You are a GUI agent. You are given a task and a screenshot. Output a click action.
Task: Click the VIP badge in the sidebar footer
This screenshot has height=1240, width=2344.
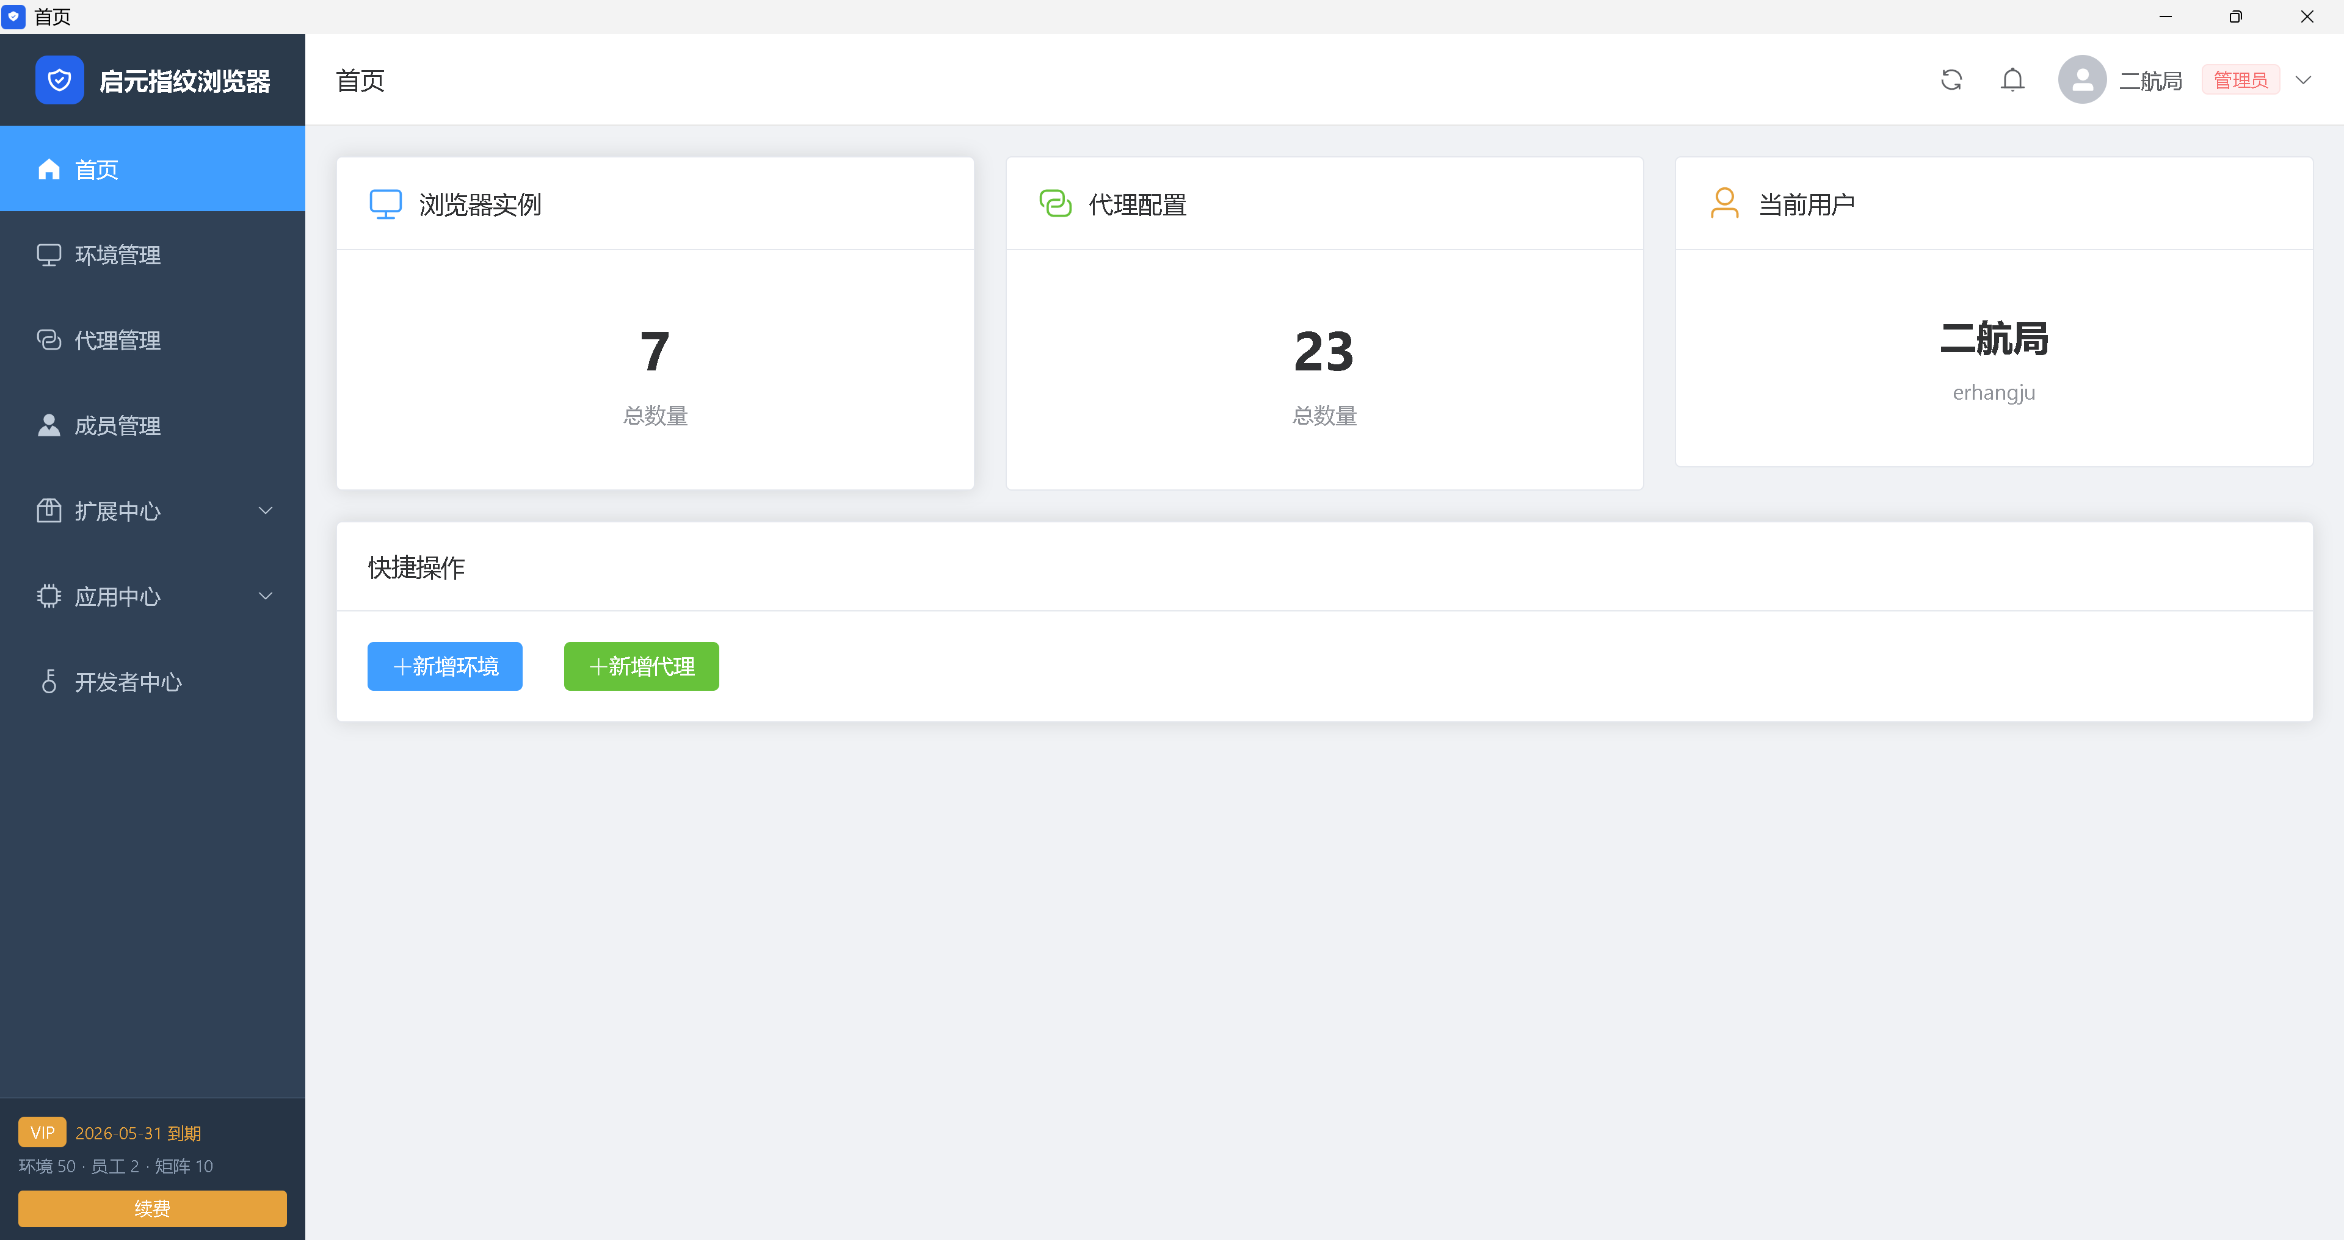42,1133
